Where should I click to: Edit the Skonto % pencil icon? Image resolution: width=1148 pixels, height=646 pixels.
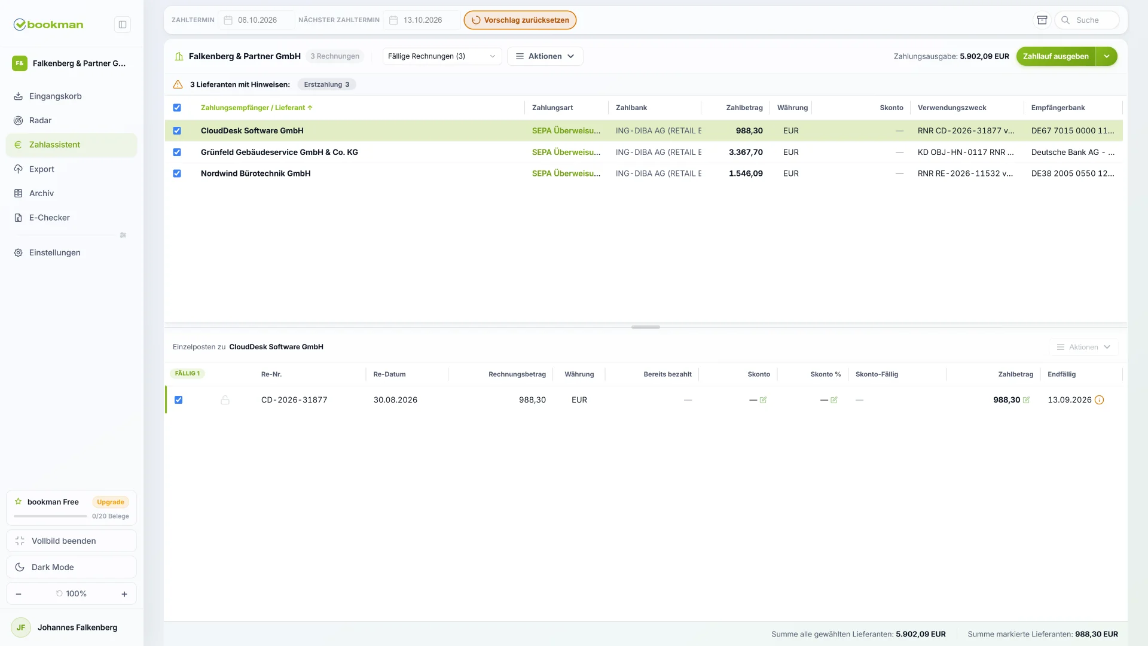point(834,400)
